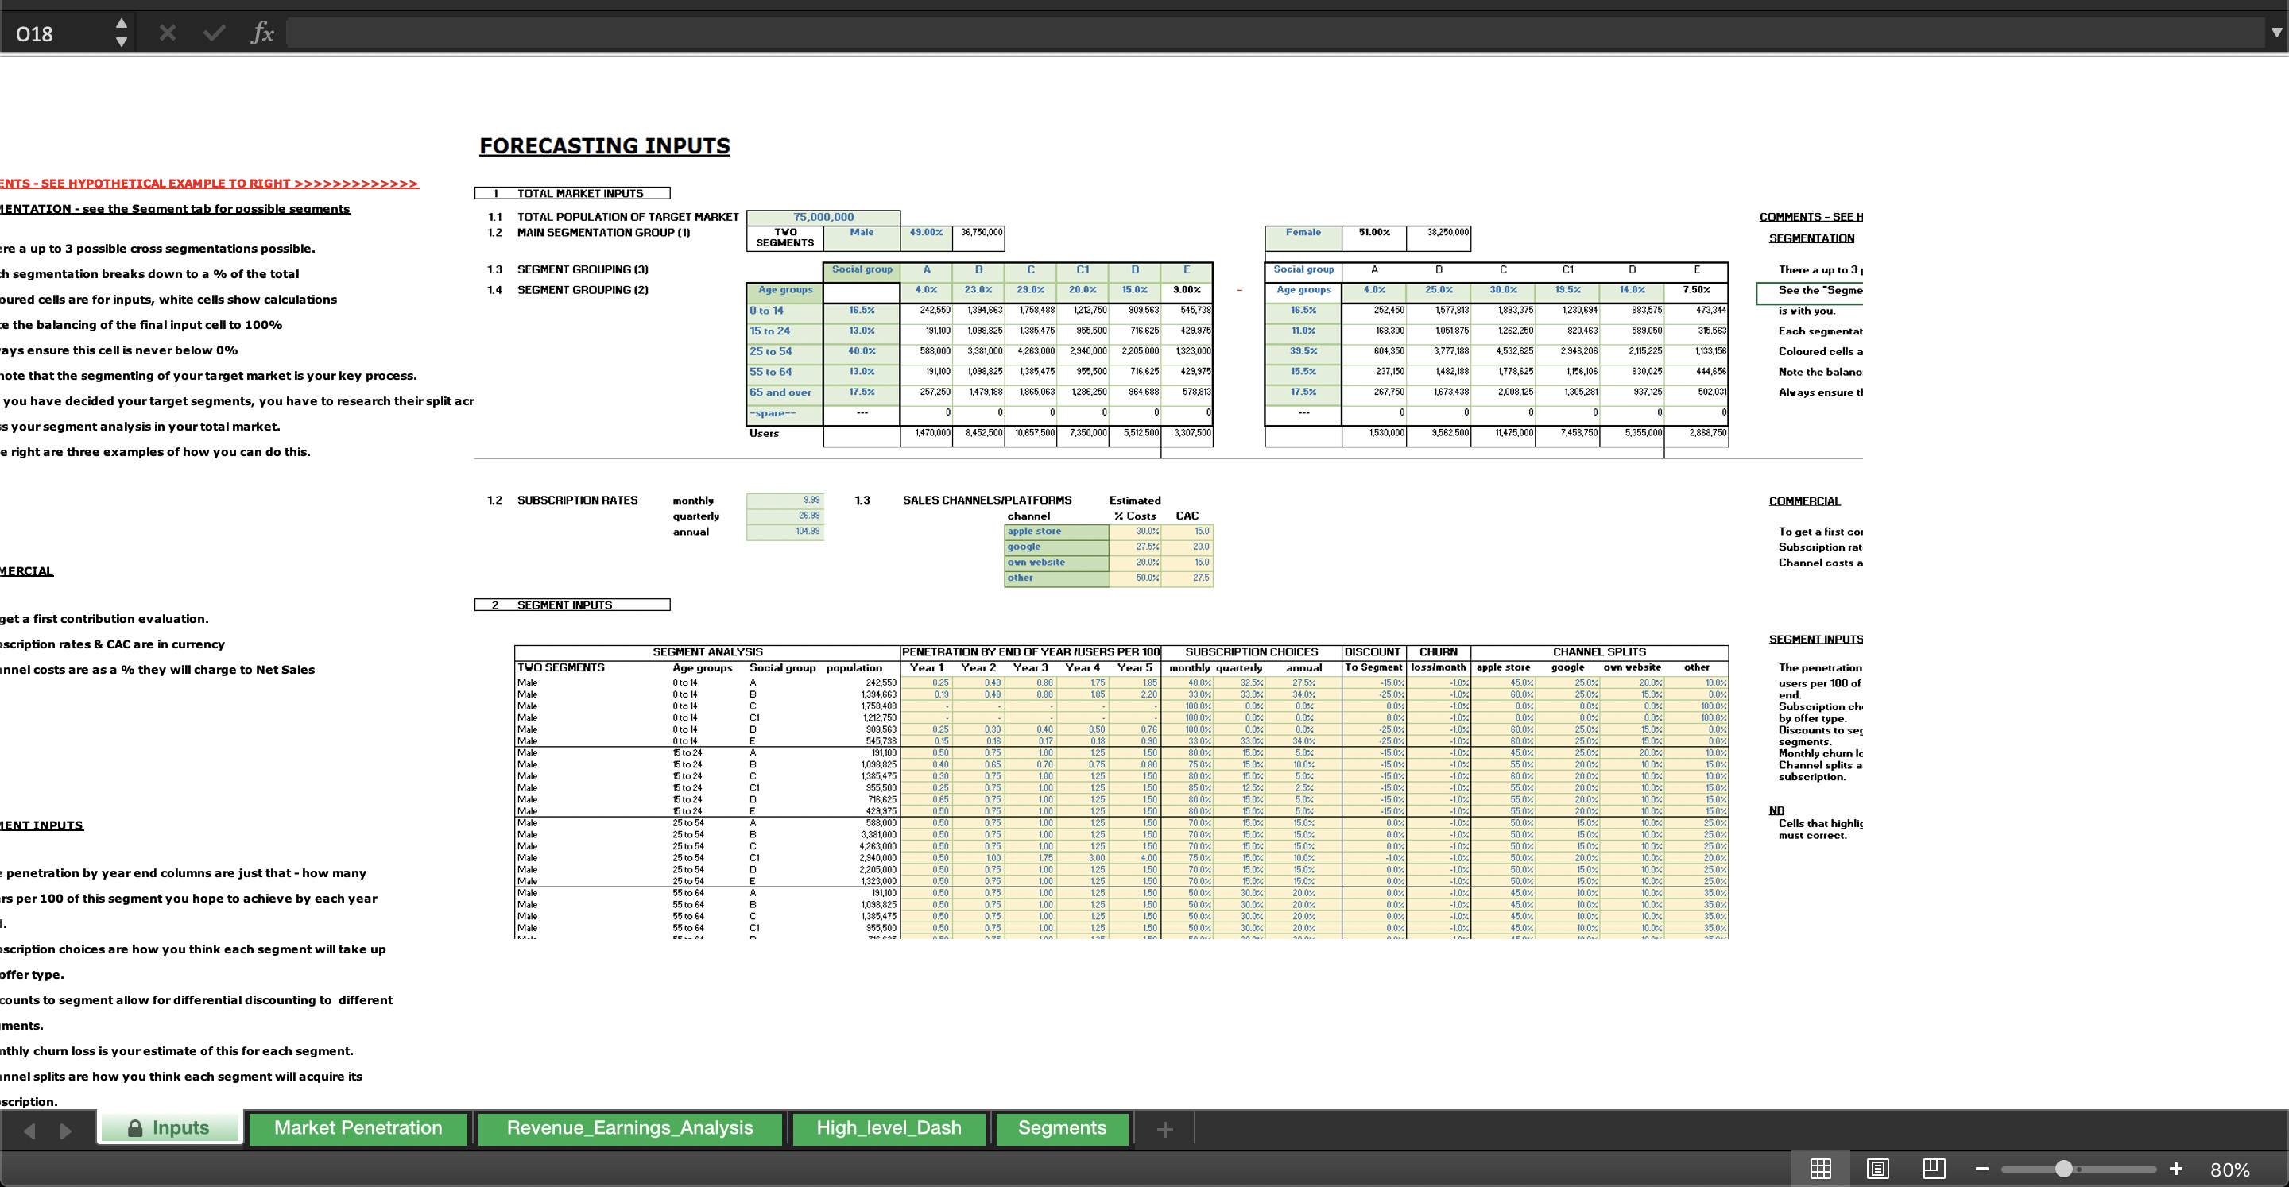Select the apple store channel cell
2289x1187 pixels.
1055,532
